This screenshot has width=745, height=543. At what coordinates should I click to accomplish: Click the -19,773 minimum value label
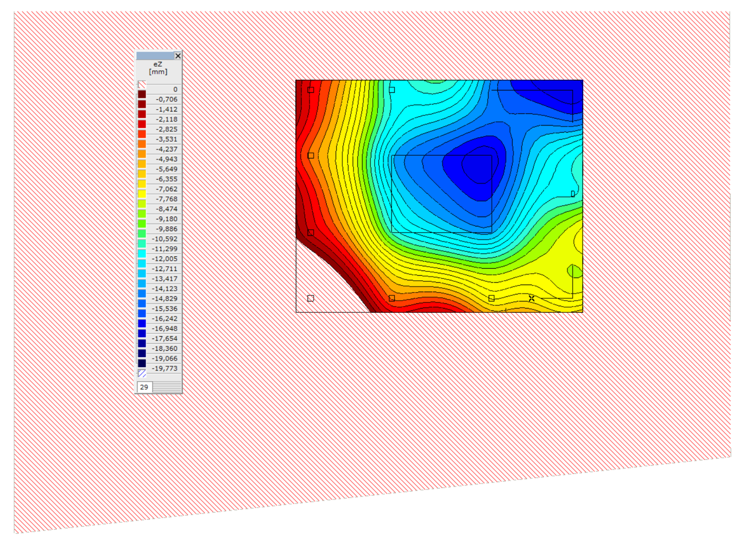coord(165,369)
